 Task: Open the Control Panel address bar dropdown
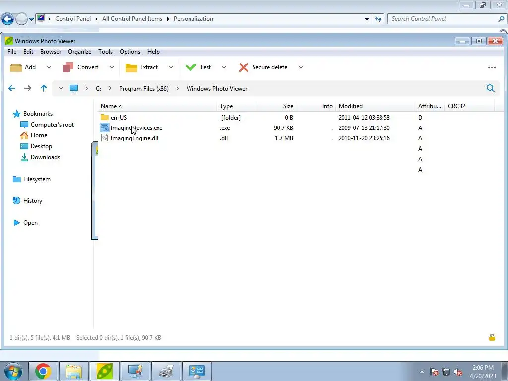[367, 19]
